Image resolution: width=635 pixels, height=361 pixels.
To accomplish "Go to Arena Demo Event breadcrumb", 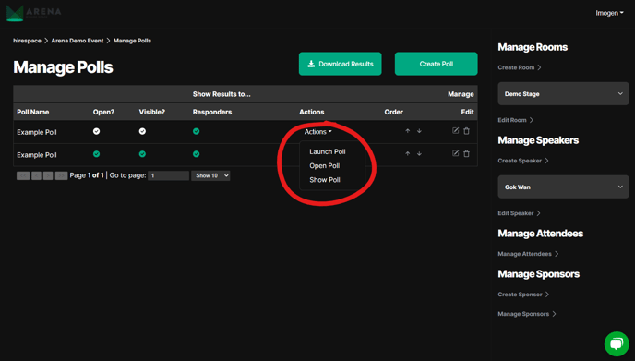I will (x=78, y=41).
